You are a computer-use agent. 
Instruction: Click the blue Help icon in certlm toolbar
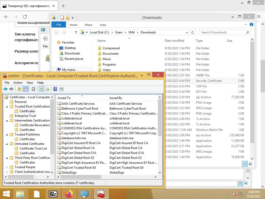55,89
